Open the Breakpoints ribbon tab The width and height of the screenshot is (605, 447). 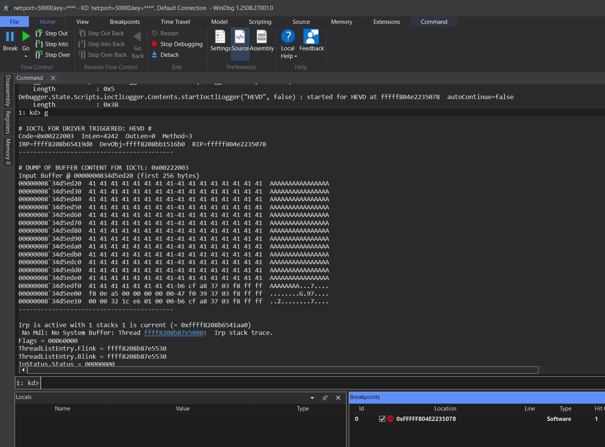point(125,22)
